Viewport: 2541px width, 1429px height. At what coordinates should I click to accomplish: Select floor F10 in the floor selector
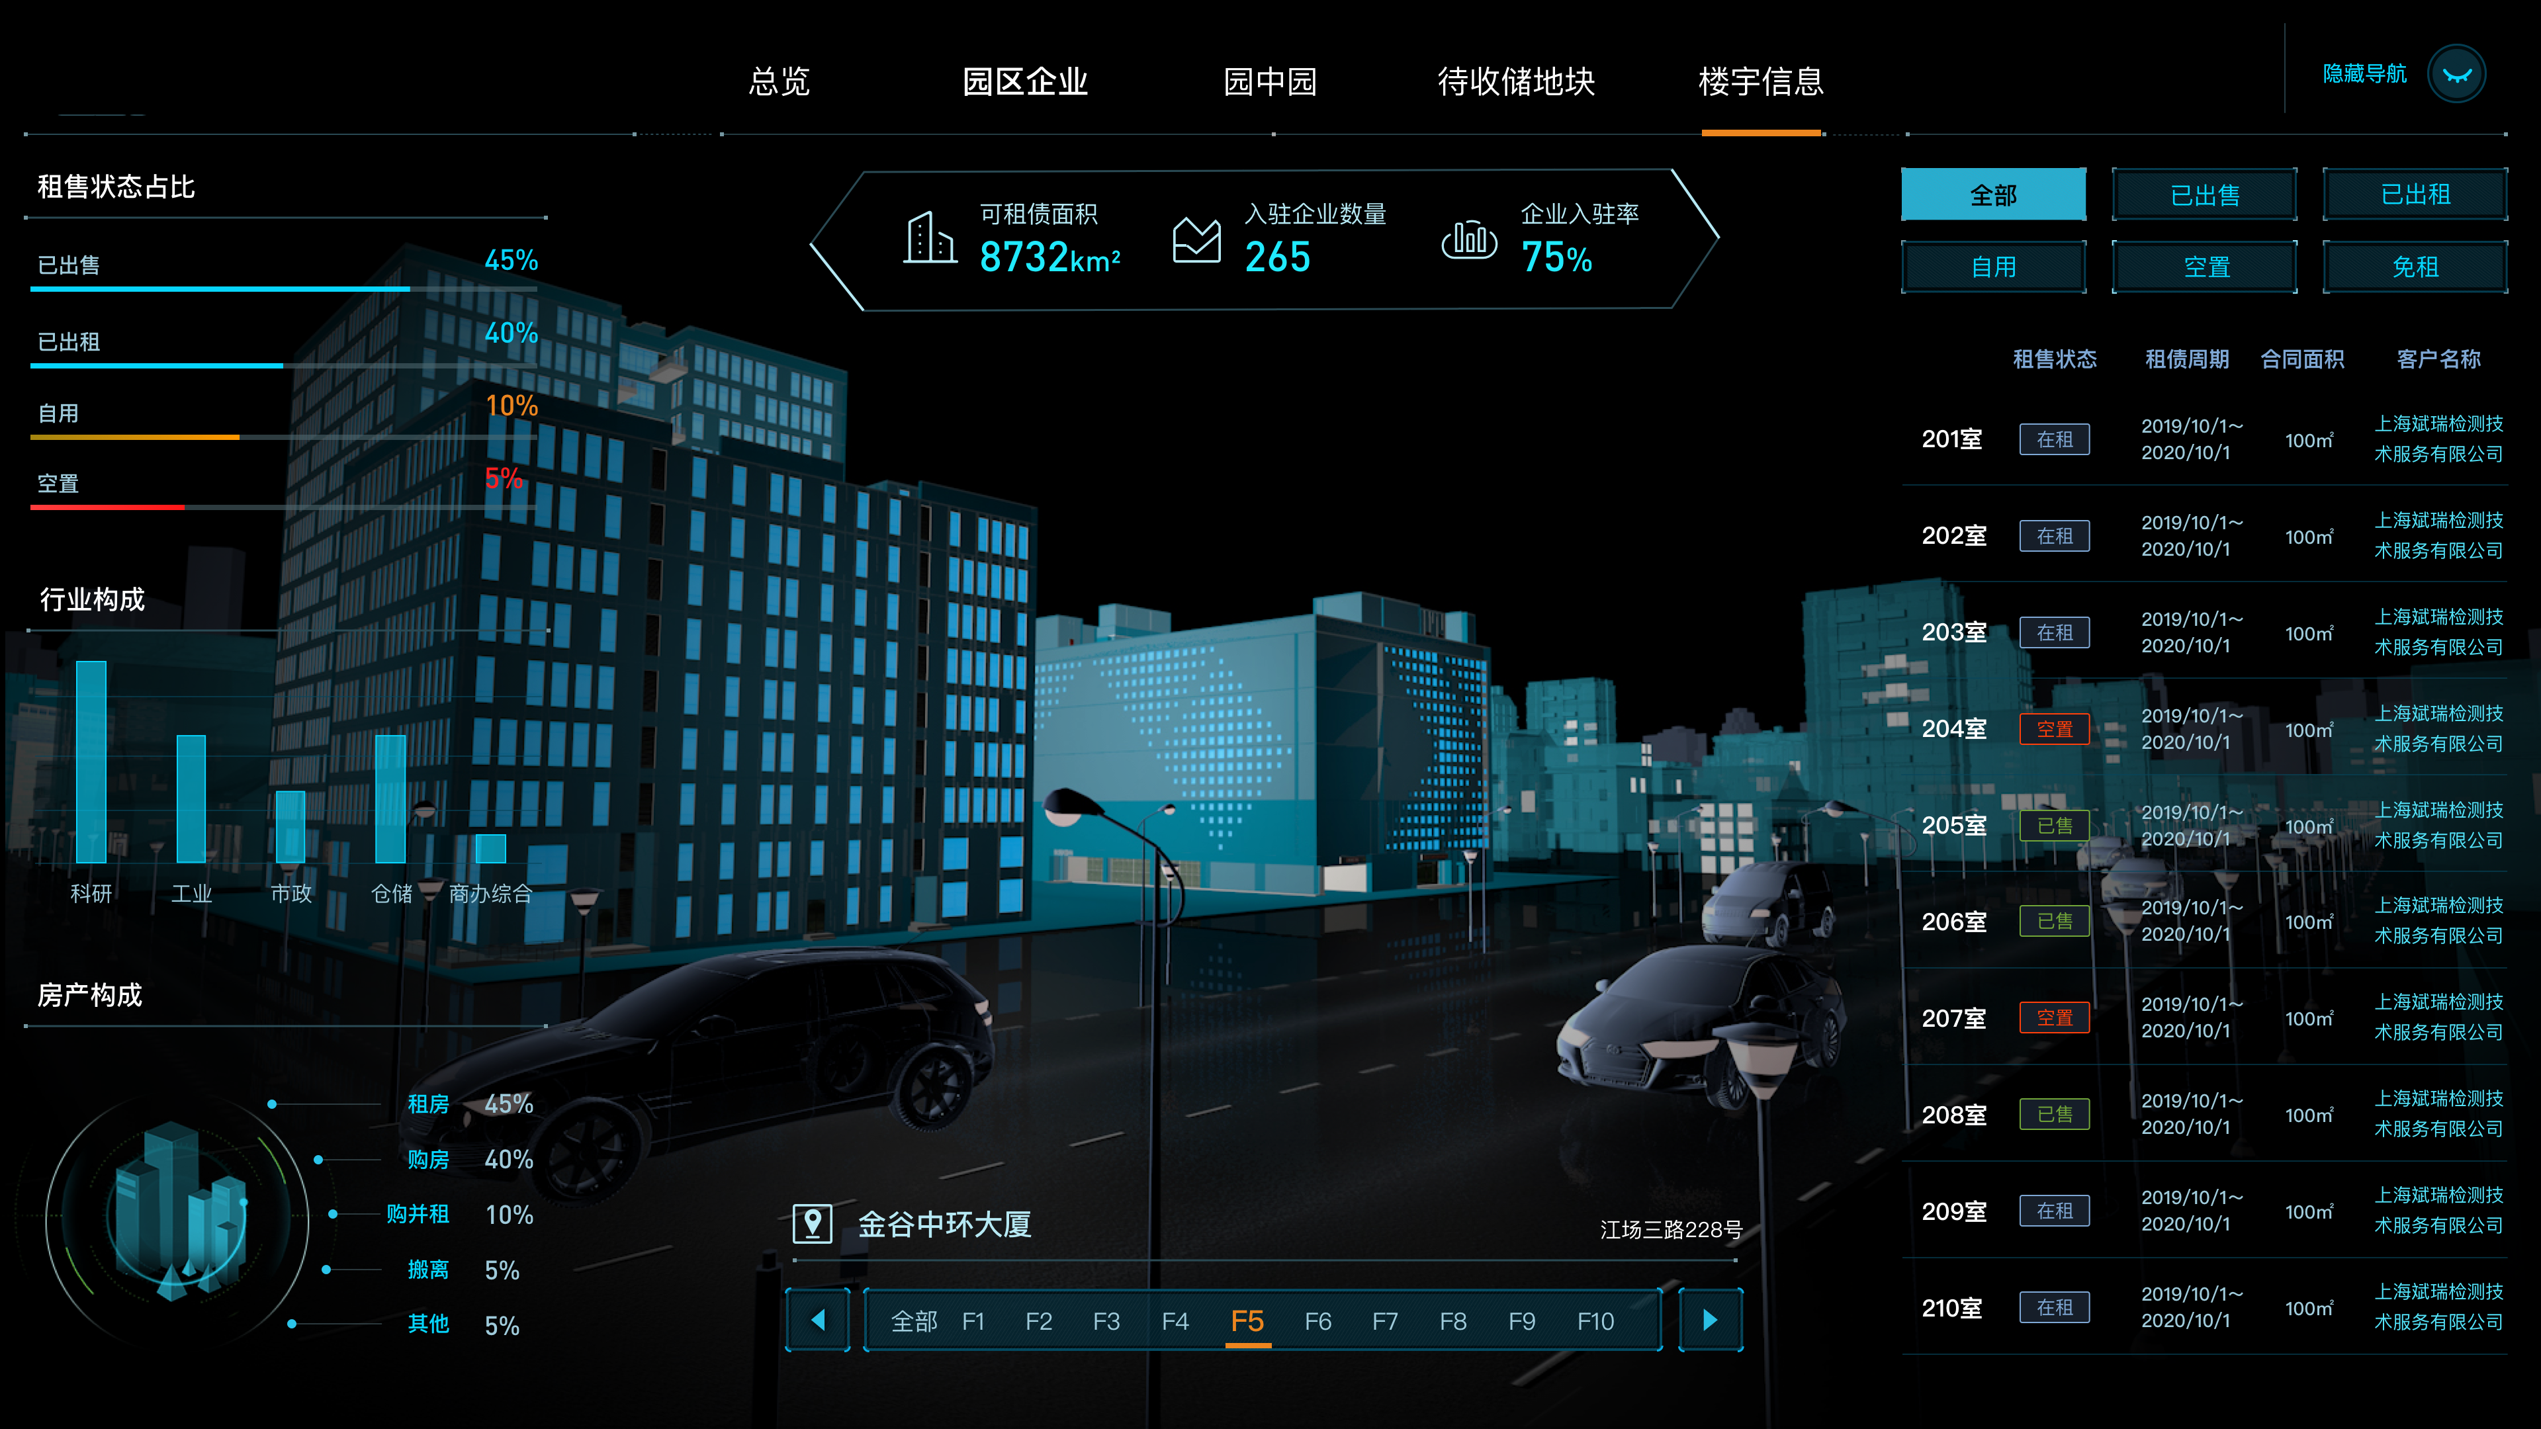tap(1595, 1322)
